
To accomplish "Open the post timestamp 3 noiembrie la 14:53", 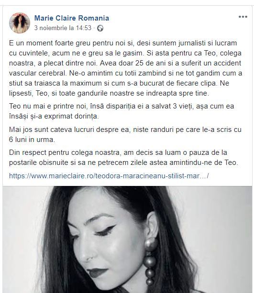I will (63, 28).
